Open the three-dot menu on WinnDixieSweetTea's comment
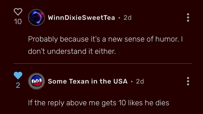This screenshot has width=203, height=114. [188, 17]
